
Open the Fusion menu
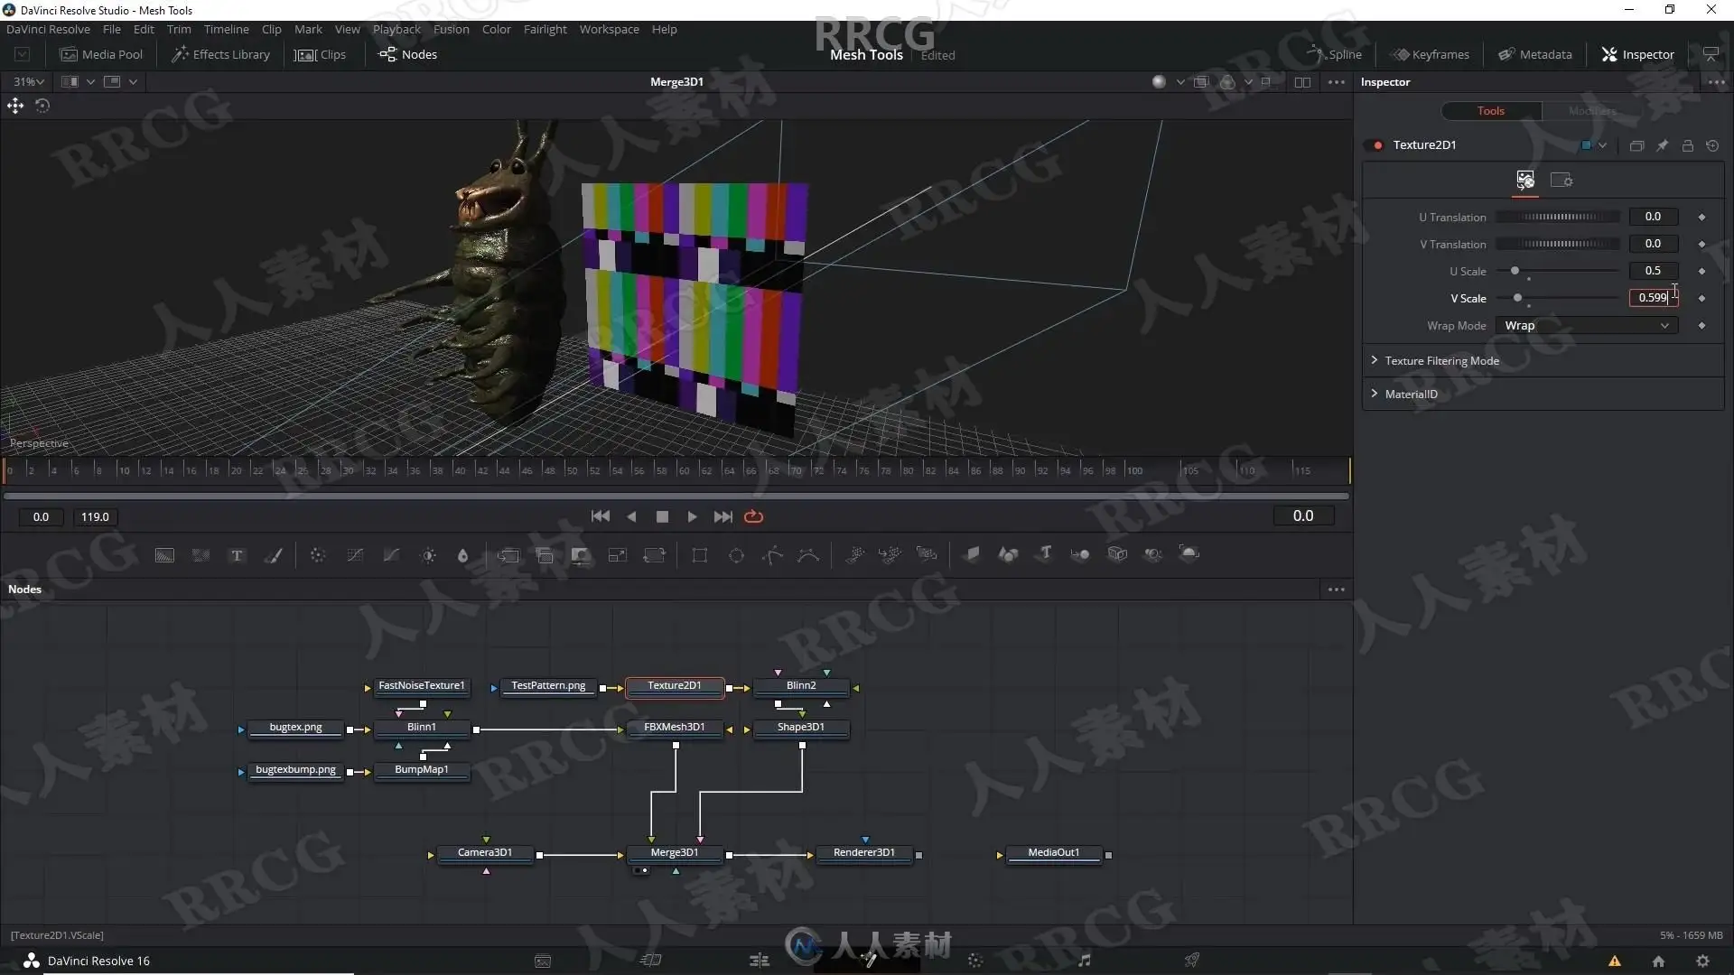[x=451, y=29]
